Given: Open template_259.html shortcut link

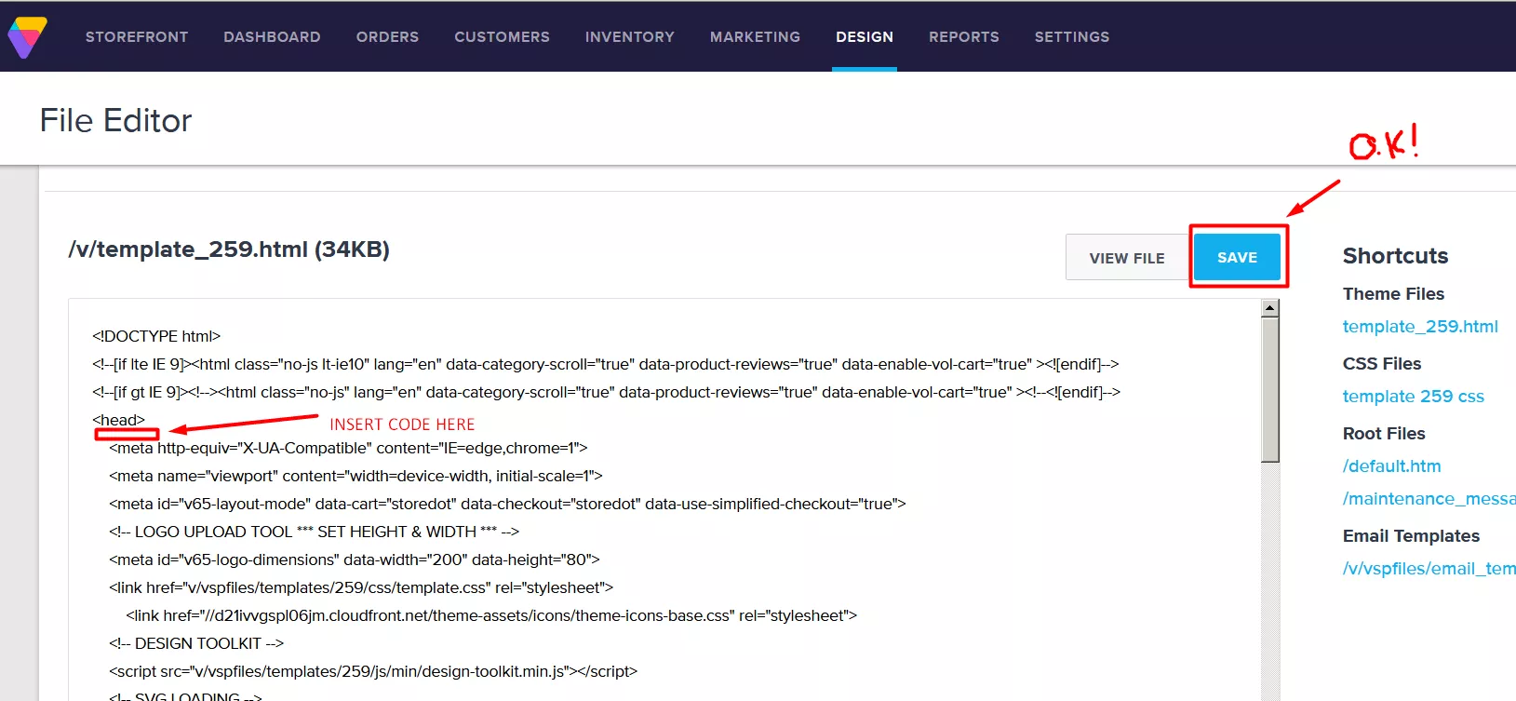Looking at the screenshot, I should point(1420,327).
